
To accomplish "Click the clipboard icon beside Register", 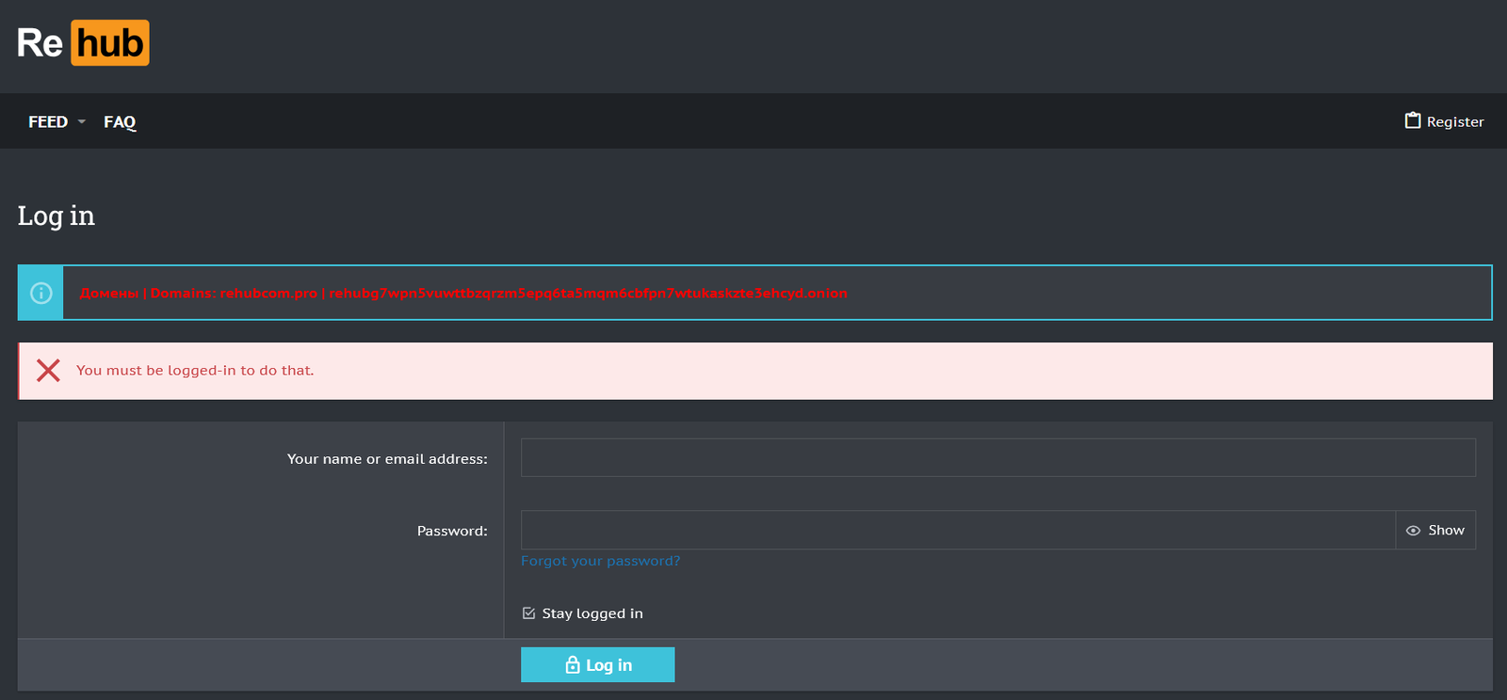I will click(1413, 120).
